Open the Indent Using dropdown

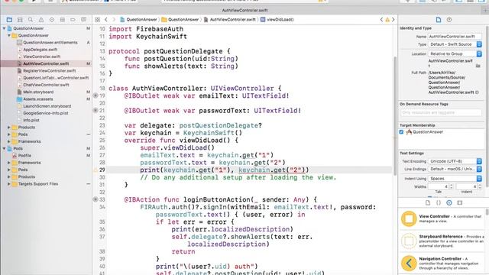455,179
